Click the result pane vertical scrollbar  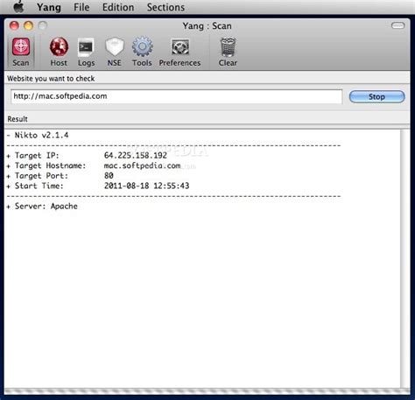404,258
